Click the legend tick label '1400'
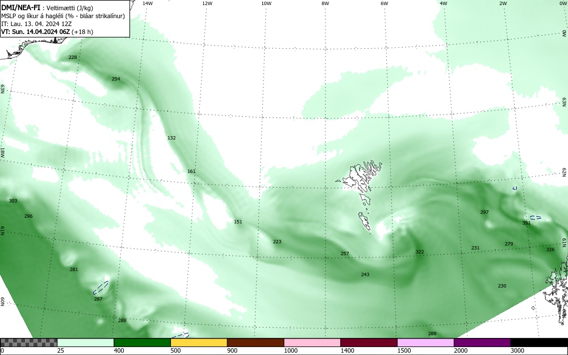This screenshot has width=568, height=355. point(348,350)
